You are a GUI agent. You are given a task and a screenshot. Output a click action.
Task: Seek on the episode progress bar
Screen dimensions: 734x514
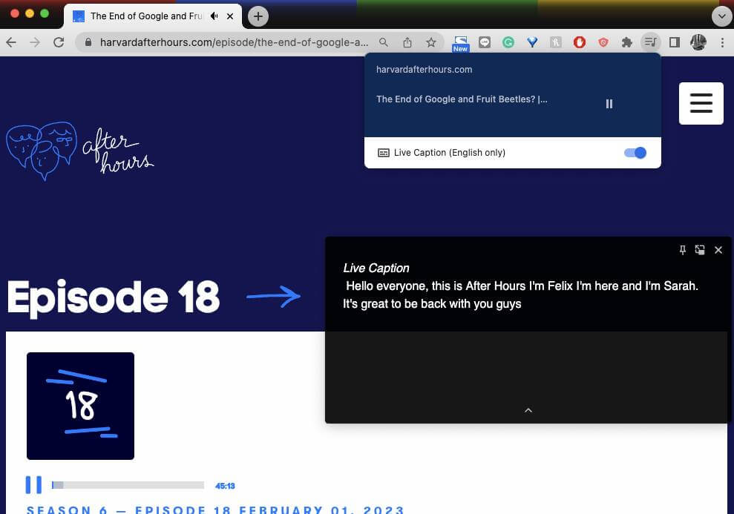(128, 485)
